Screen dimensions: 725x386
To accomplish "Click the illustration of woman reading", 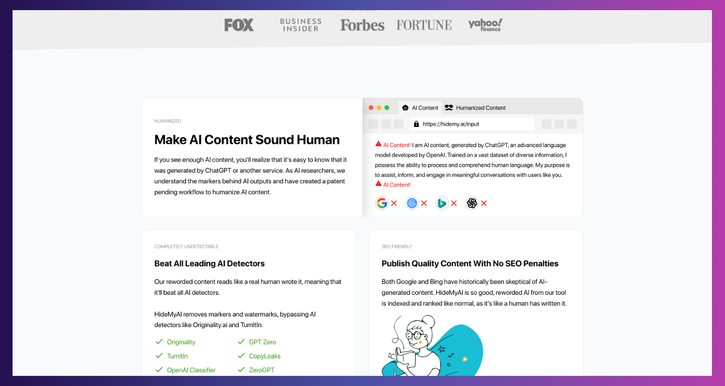I will [x=432, y=345].
